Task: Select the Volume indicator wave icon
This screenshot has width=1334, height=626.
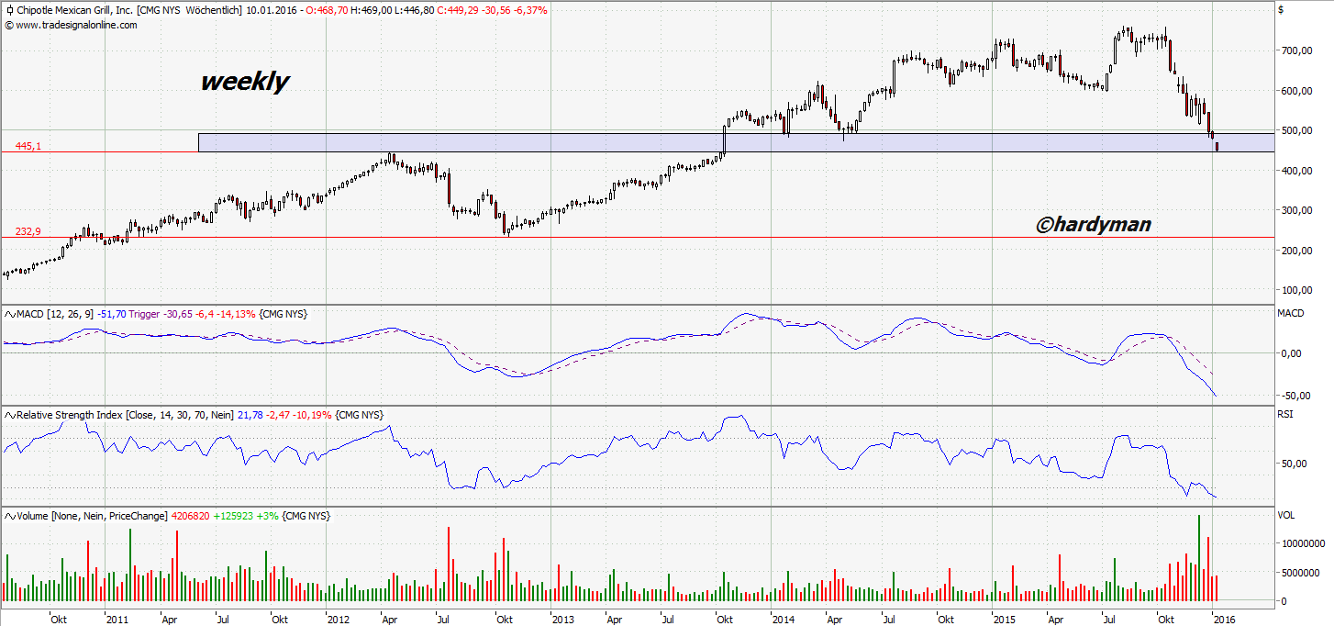Action: coord(8,516)
